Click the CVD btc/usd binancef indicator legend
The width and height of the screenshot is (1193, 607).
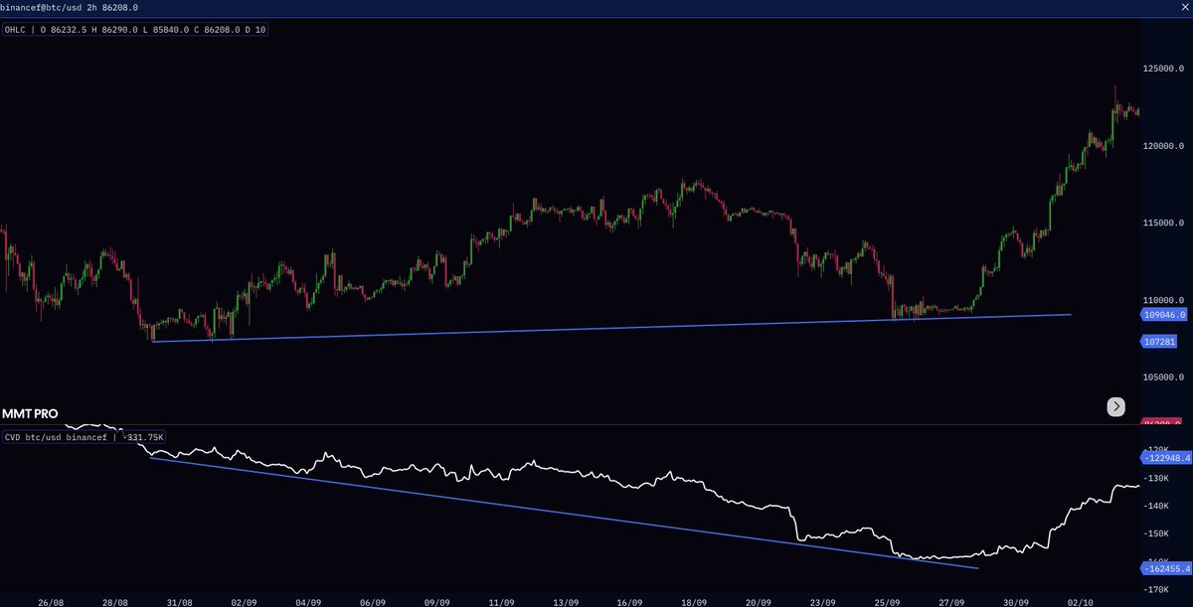pyautogui.click(x=60, y=436)
